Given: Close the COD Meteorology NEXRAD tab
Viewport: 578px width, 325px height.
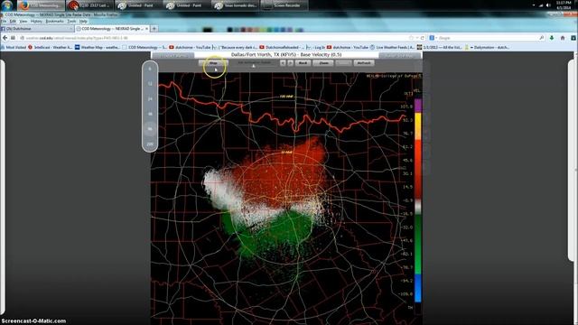Looking at the screenshot, I should click(x=146, y=28).
